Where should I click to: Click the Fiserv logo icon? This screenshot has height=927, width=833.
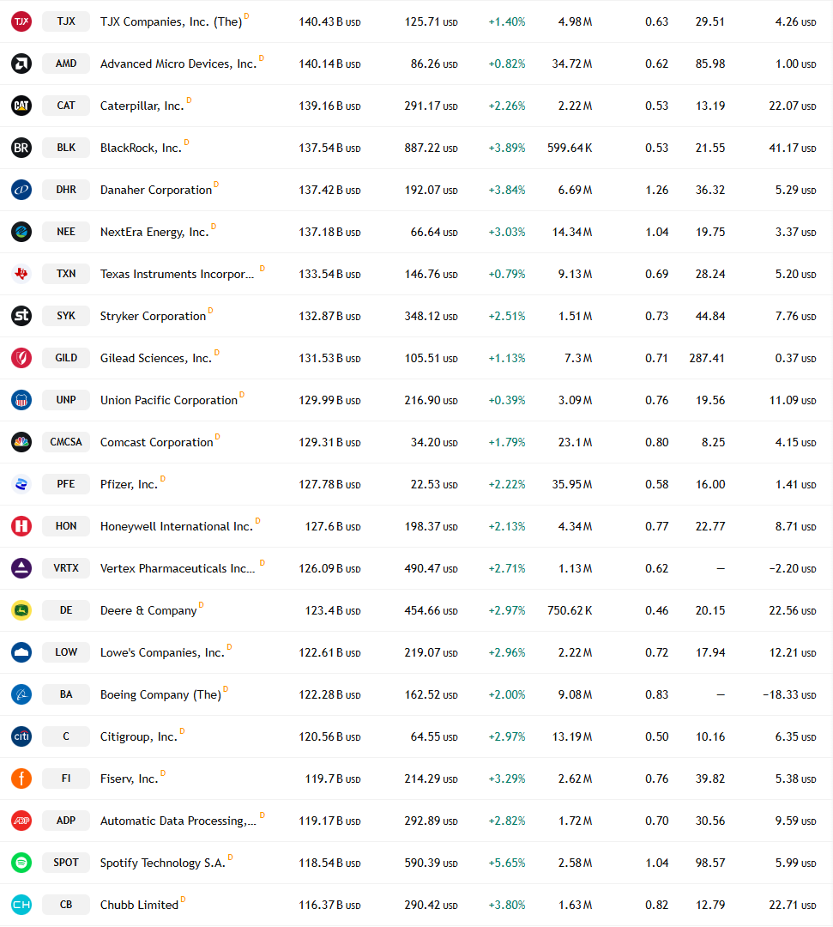pos(21,778)
